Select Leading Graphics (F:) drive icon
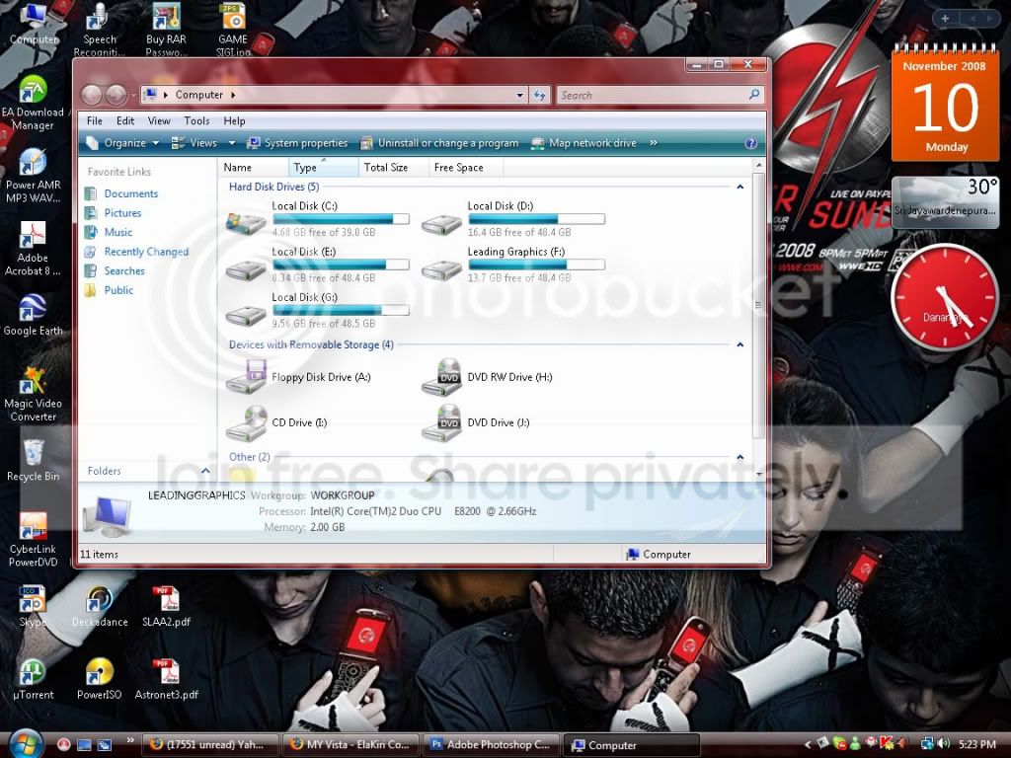 (441, 268)
